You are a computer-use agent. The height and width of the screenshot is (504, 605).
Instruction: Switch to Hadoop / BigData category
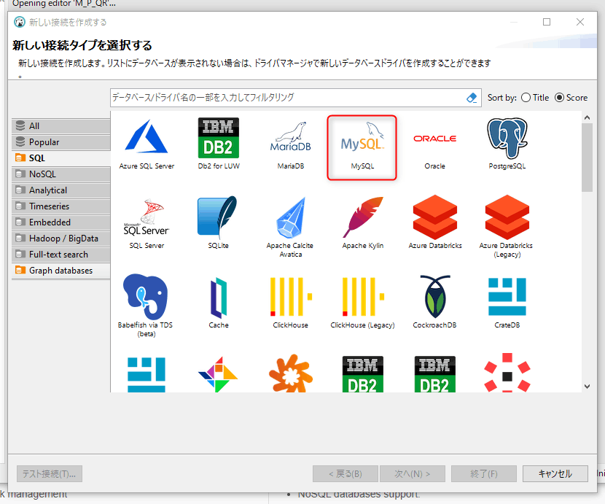pos(61,239)
